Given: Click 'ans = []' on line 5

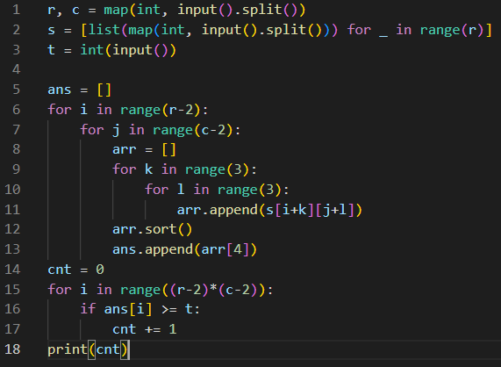Looking at the screenshot, I should (79, 90).
